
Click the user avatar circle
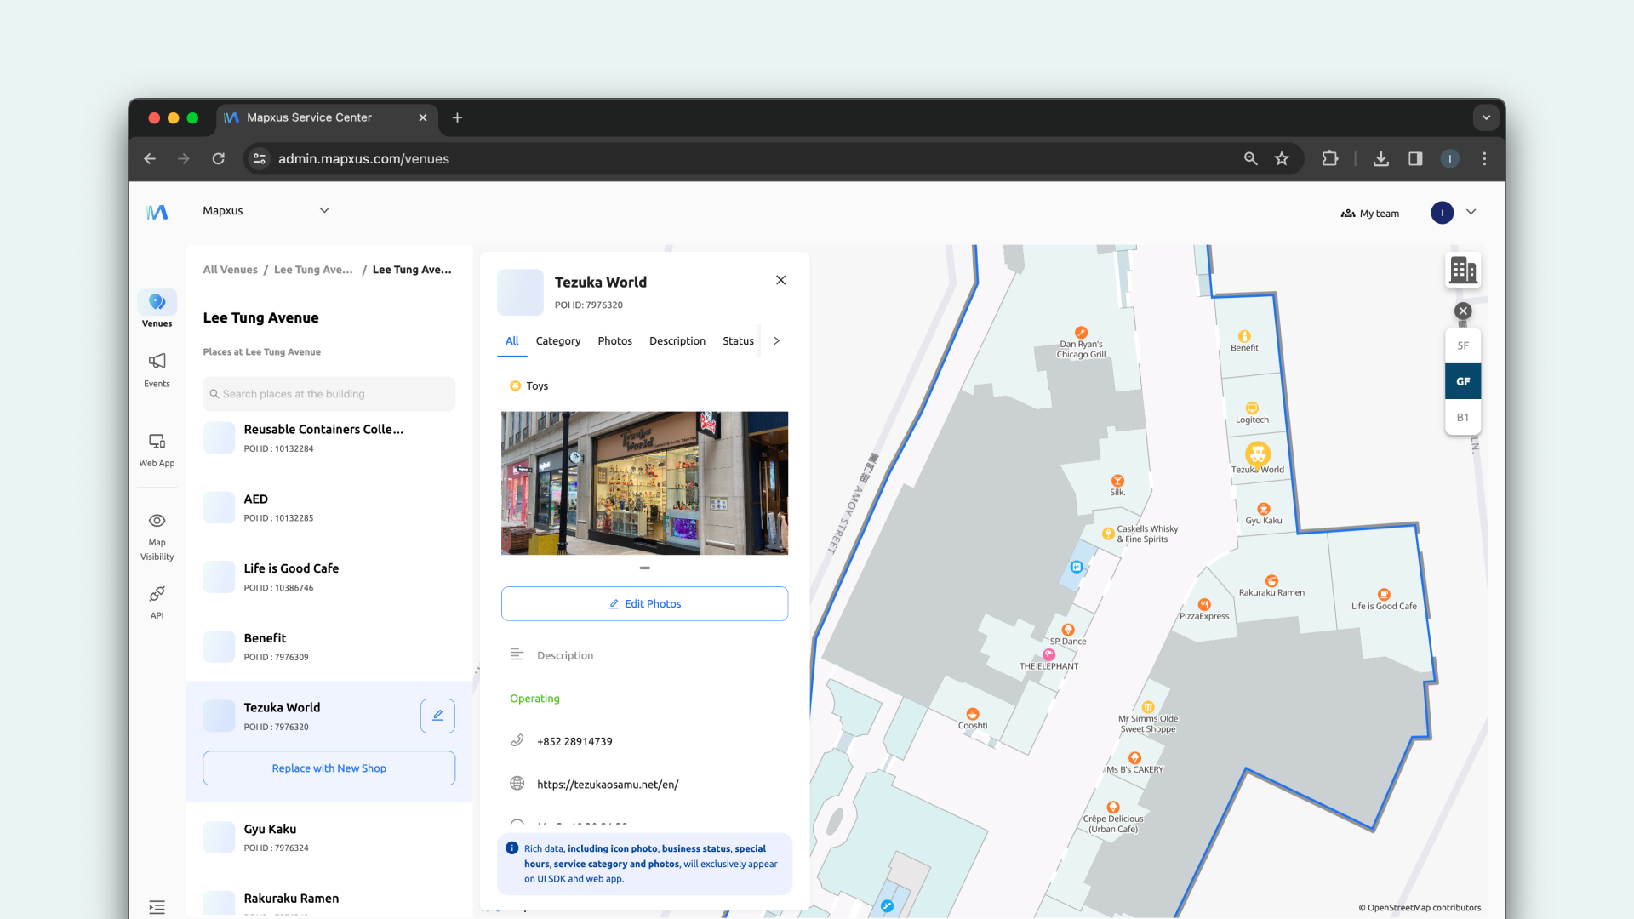1442,213
